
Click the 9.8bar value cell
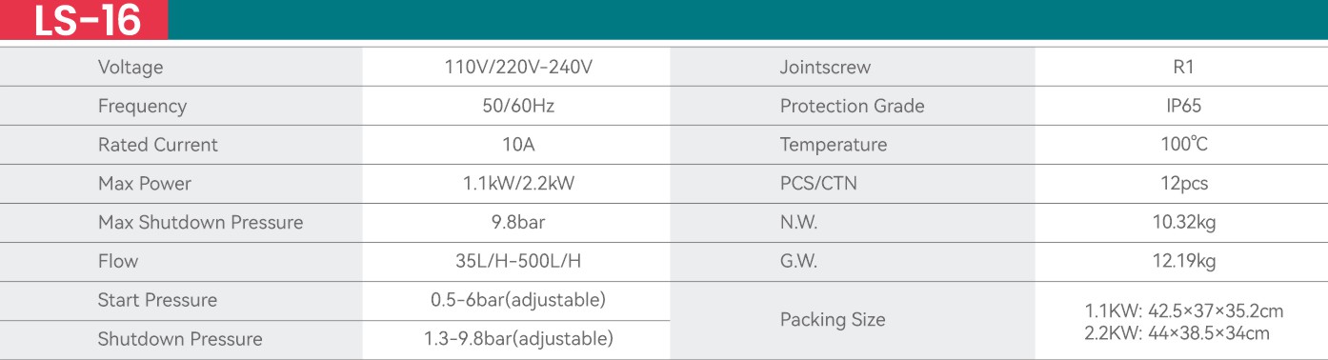pyautogui.click(x=518, y=223)
